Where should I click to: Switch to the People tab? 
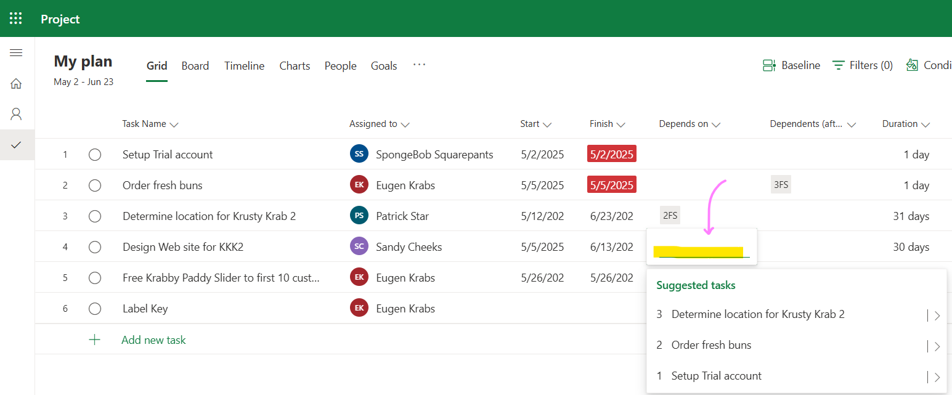click(x=341, y=66)
